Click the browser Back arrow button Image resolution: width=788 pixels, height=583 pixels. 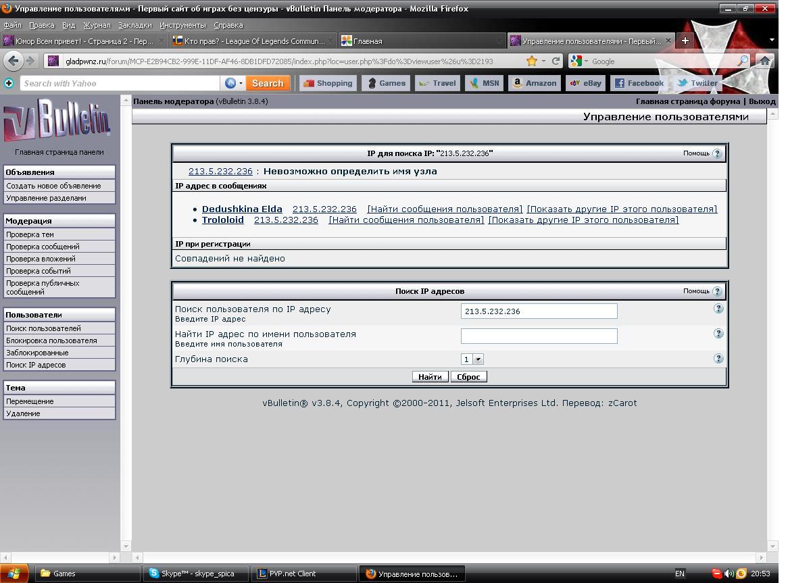[x=14, y=61]
